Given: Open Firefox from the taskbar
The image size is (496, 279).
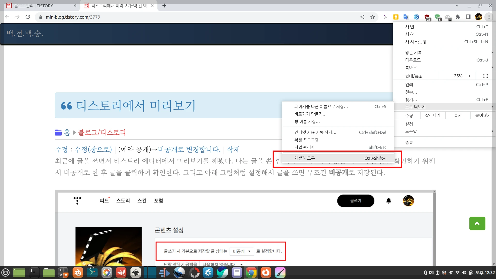Looking at the screenshot, I should [x=266, y=272].
